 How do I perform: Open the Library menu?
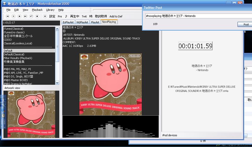tap(50, 10)
